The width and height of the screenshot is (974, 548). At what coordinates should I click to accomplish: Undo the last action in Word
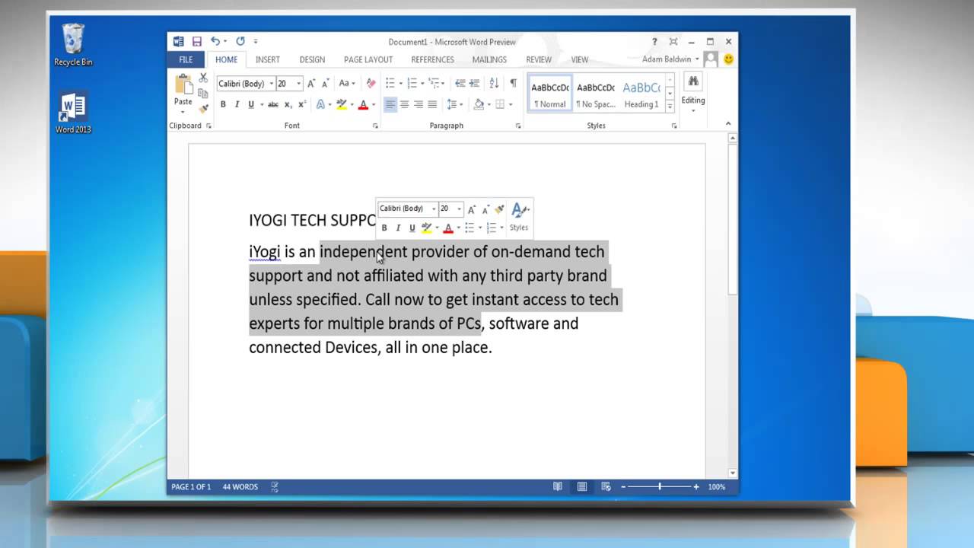[x=215, y=42]
